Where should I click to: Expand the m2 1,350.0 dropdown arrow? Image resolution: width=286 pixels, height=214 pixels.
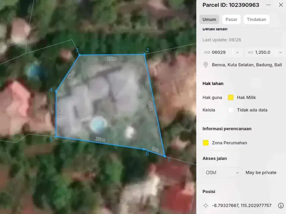(280, 53)
